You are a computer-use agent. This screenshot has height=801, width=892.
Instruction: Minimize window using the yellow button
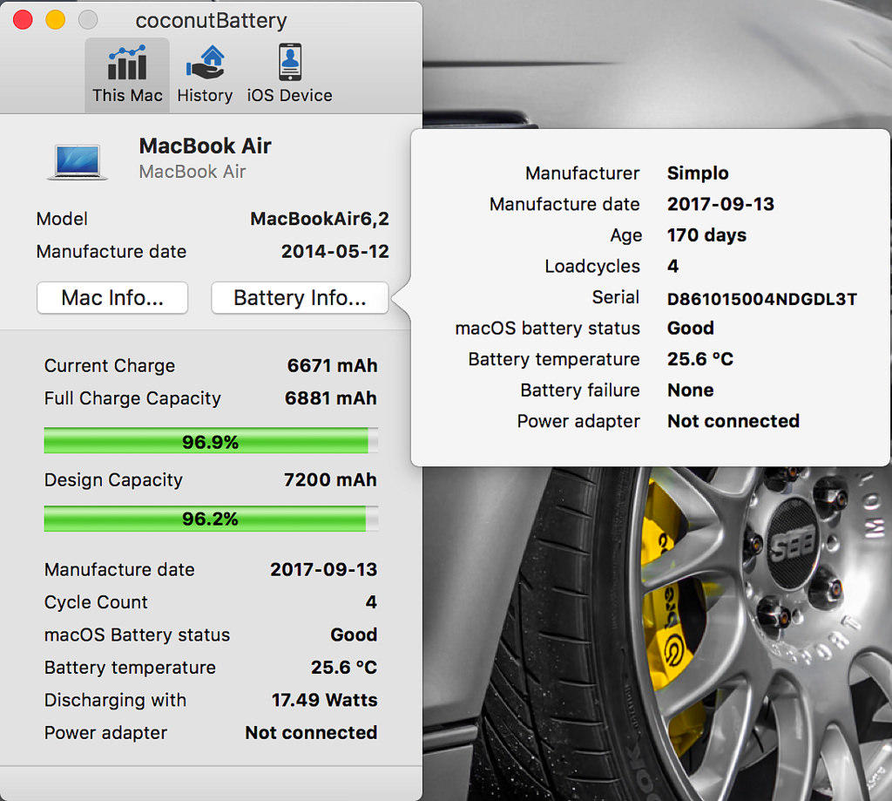point(55,19)
